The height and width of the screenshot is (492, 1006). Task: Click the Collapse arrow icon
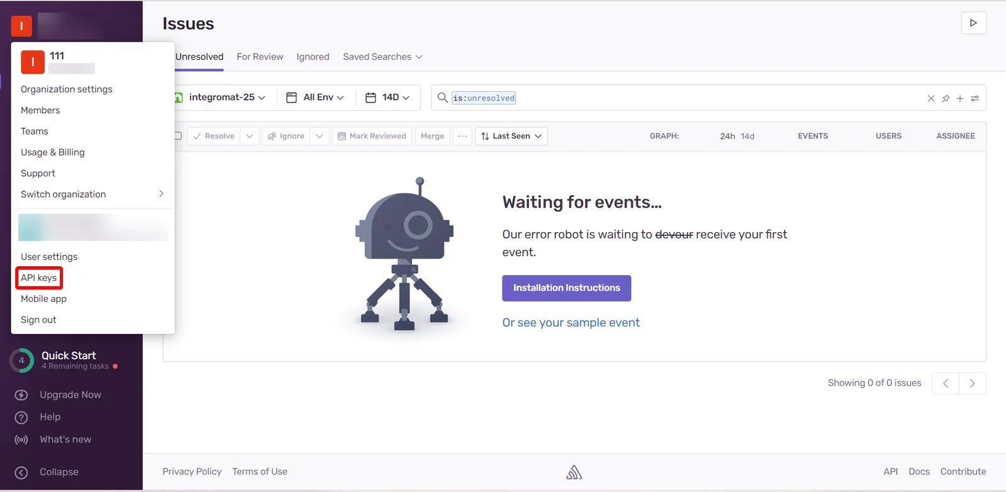tap(21, 472)
